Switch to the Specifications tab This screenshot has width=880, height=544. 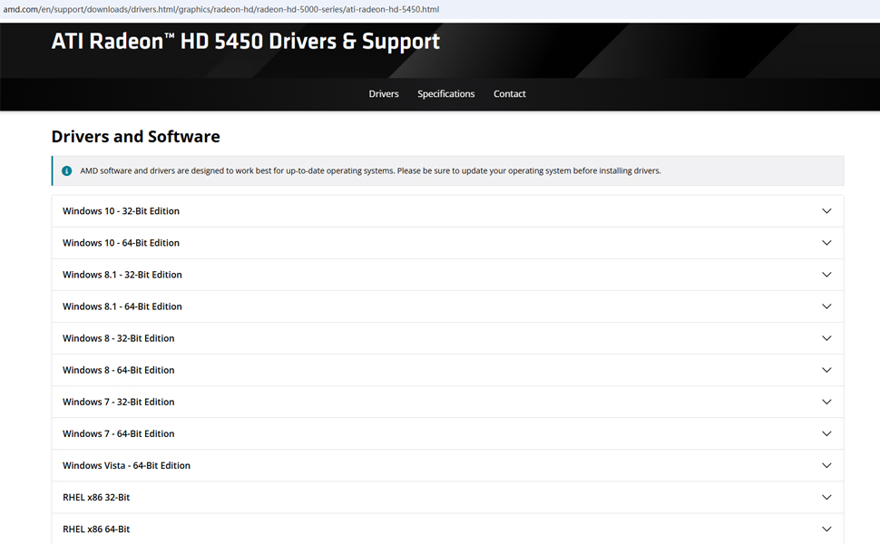tap(445, 94)
